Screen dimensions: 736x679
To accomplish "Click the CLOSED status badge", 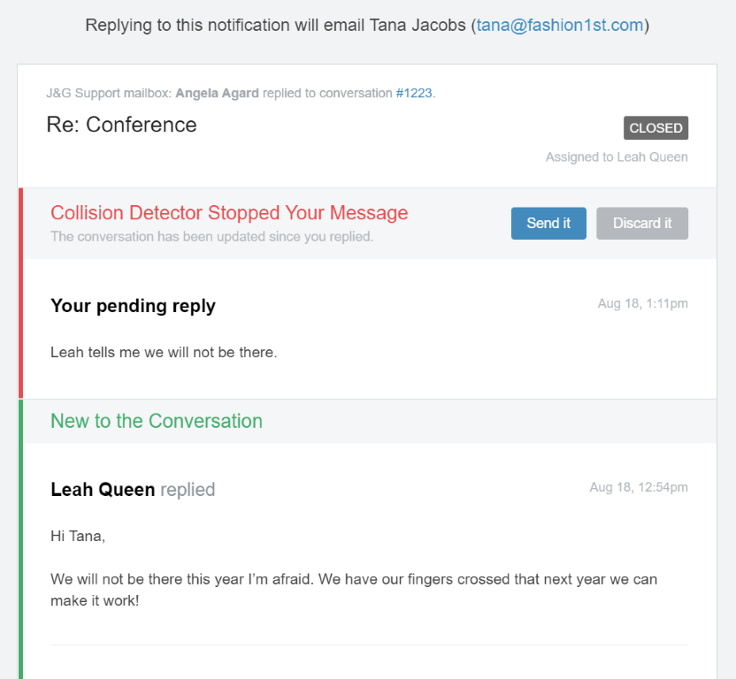I will click(x=655, y=128).
